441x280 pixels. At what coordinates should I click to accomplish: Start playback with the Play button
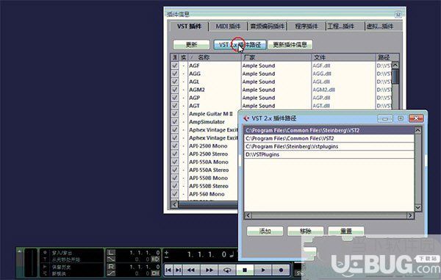coord(263,270)
